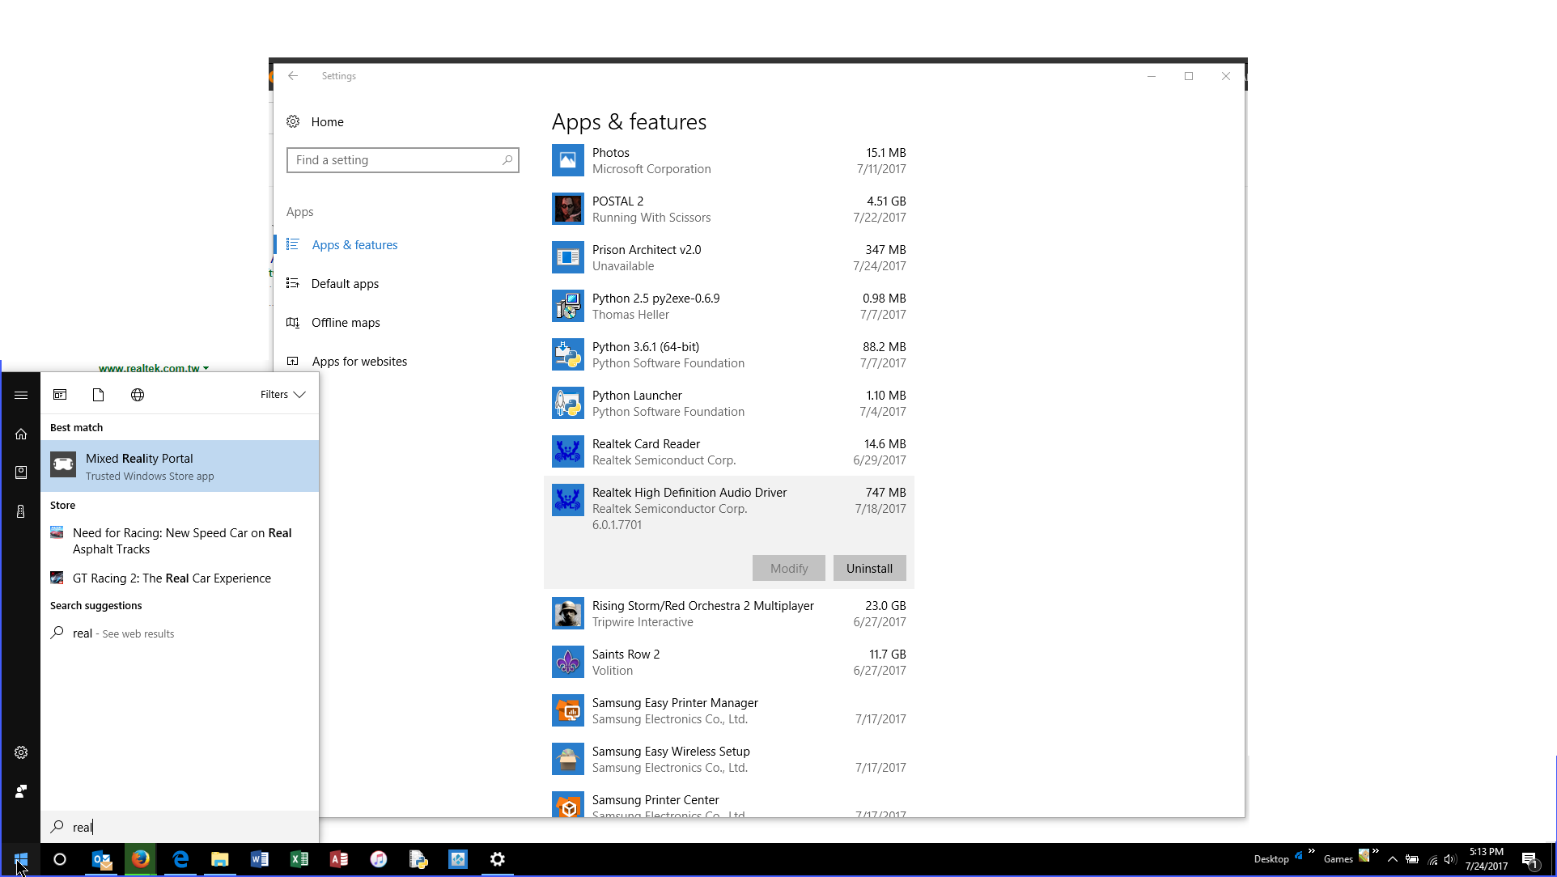Expand the Games toolbar chevron
The height and width of the screenshot is (877, 1557).
click(x=1375, y=851)
